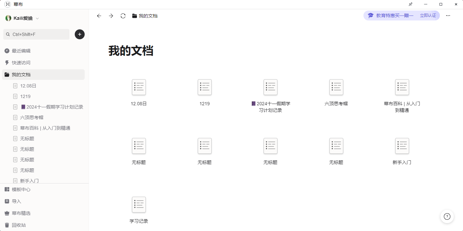Open 快速访问 in the sidebar
This screenshot has height=231, width=463.
coord(21,63)
